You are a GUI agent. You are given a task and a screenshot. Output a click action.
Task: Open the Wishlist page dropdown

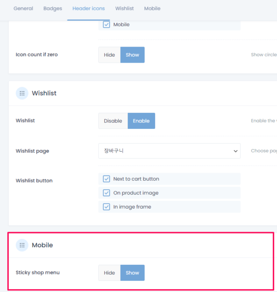click(x=169, y=151)
